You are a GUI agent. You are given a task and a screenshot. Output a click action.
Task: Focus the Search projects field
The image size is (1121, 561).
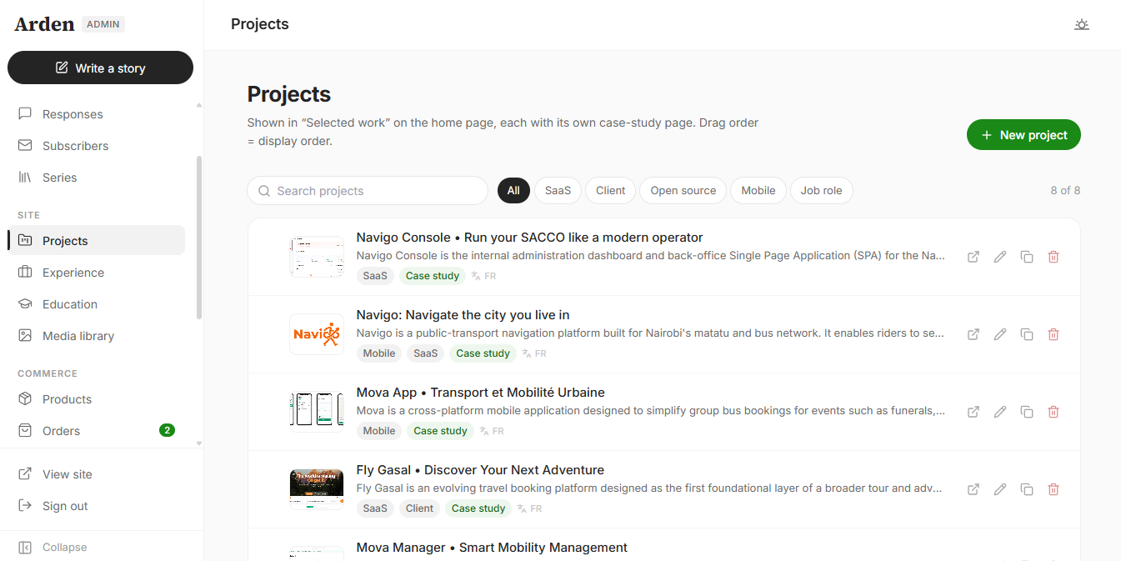click(368, 191)
